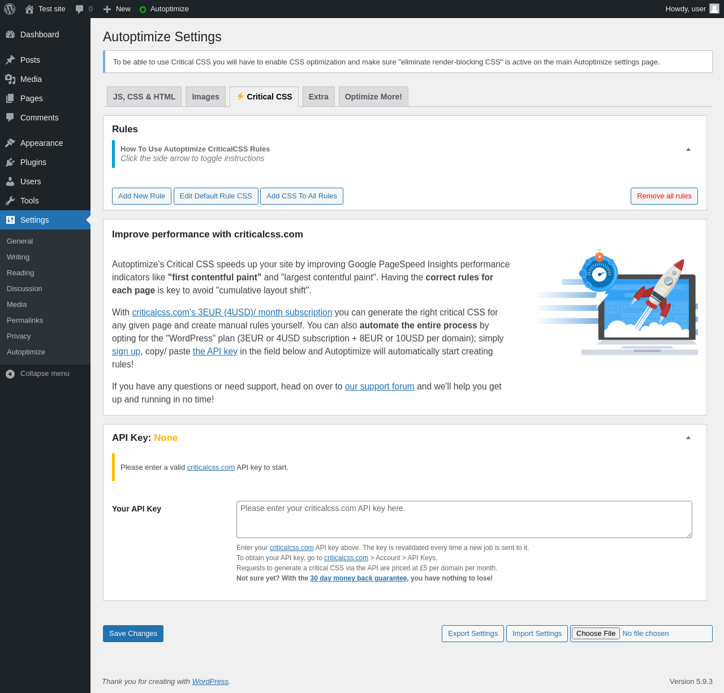
Task: Click the WordPress logo icon
Action: click(10, 9)
